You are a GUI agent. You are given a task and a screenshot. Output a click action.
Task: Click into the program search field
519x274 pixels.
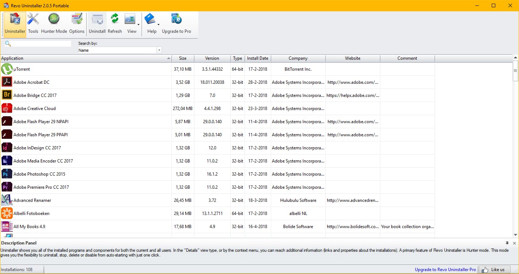click(x=42, y=44)
